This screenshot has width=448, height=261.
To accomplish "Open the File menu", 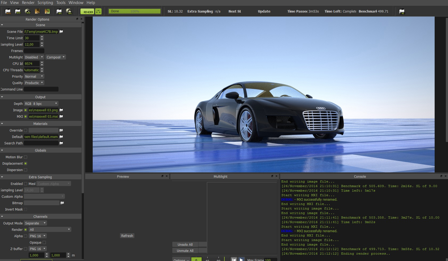I will point(4,3).
